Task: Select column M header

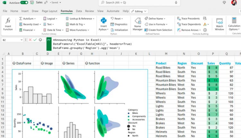Action: (166, 54)
